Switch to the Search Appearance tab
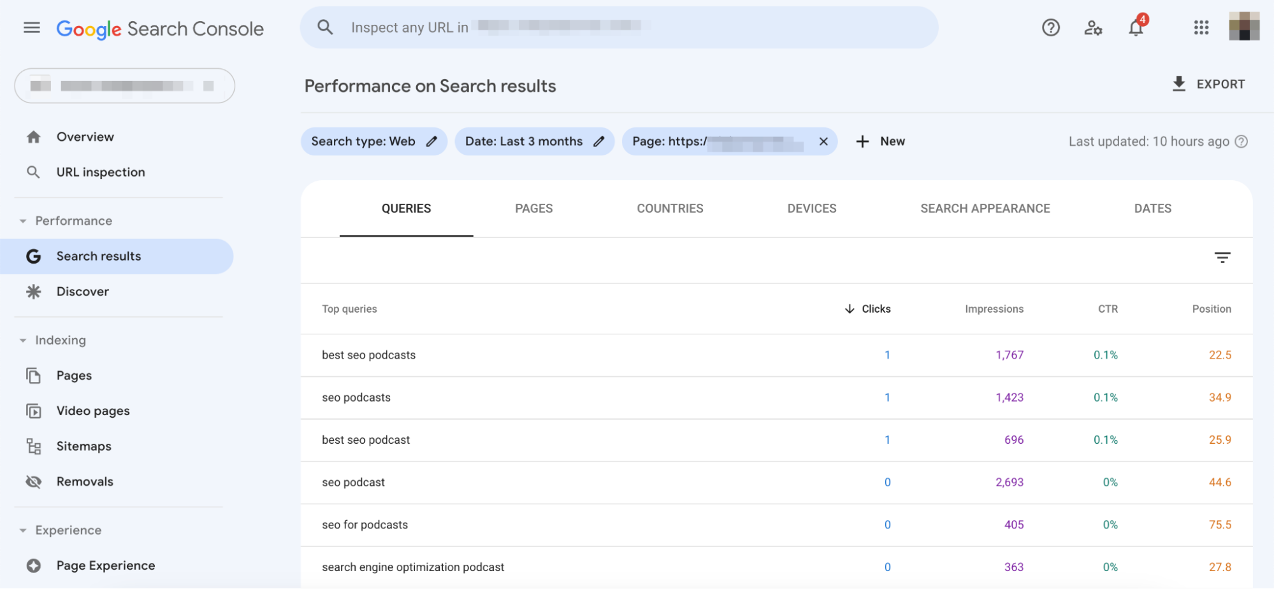 pos(985,208)
